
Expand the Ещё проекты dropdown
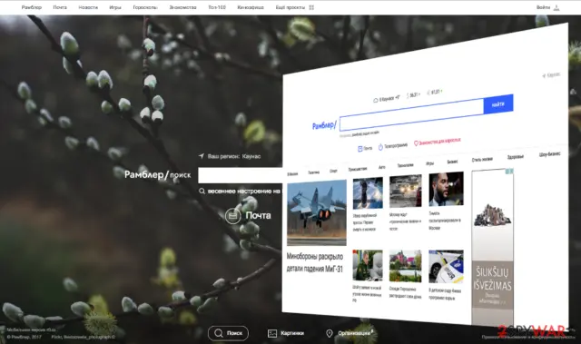(x=290, y=7)
